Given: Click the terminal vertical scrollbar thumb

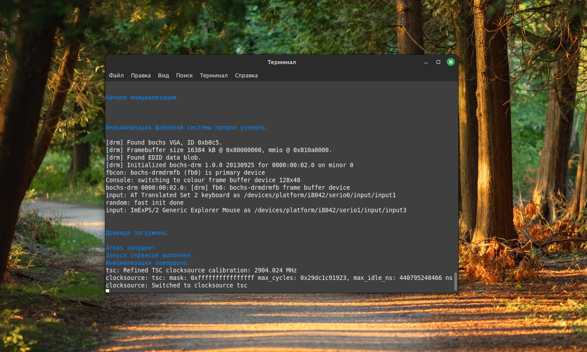Looking at the screenshot, I should coord(456,282).
